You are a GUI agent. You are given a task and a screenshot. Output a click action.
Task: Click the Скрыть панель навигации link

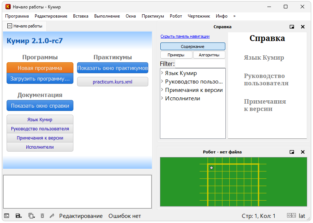click(185, 36)
